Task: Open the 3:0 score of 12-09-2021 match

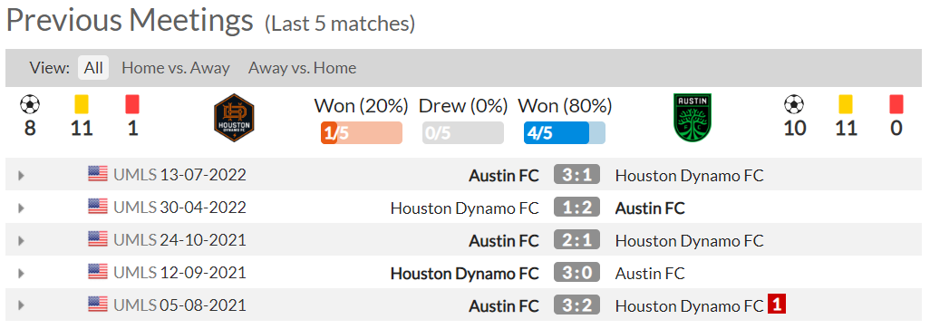Action: coord(577,273)
